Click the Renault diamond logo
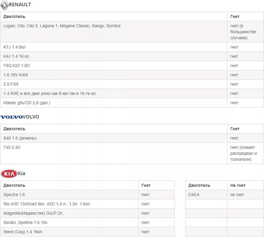The image size is (264, 238). pos(4,5)
